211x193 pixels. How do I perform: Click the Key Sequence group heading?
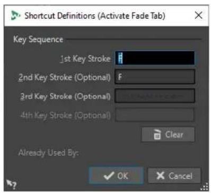[38, 40]
